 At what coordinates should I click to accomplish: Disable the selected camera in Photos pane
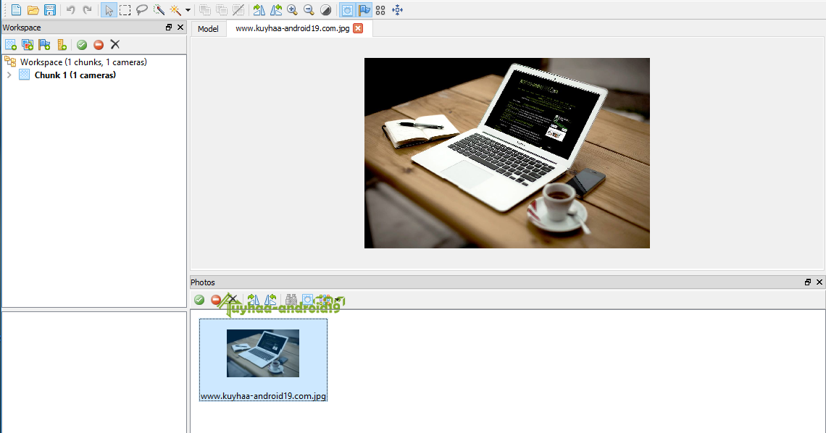coord(215,299)
